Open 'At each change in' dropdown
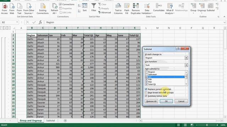The height and width of the screenshot is (127, 227). click(x=186, y=58)
